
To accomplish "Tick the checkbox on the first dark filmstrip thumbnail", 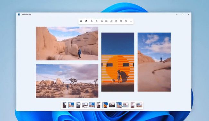I will pos(66,104).
